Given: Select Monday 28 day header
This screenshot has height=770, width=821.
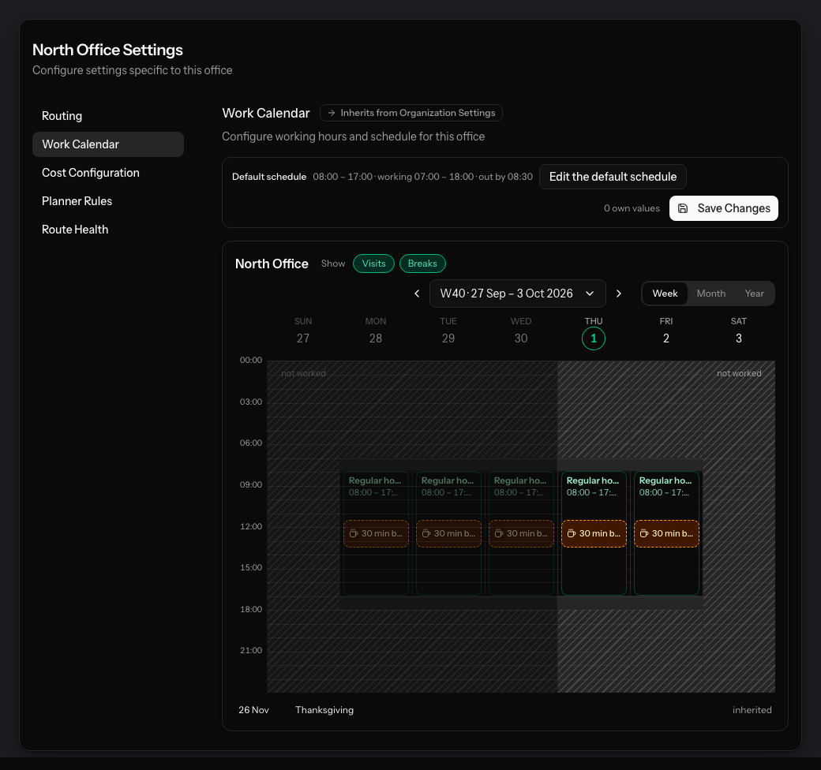Looking at the screenshot, I should (x=376, y=331).
